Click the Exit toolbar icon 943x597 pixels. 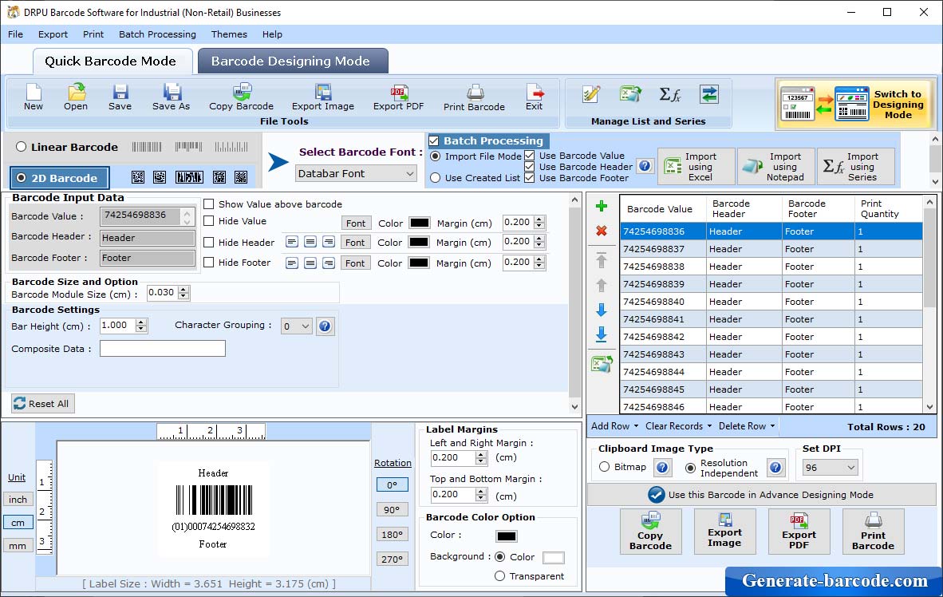tap(534, 97)
